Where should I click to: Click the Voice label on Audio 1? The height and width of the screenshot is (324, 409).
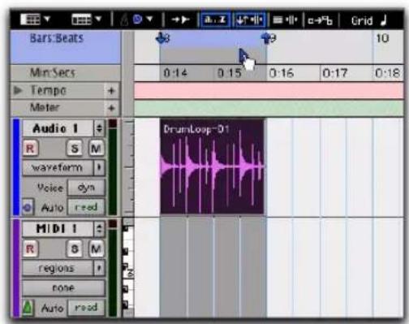click(x=50, y=188)
